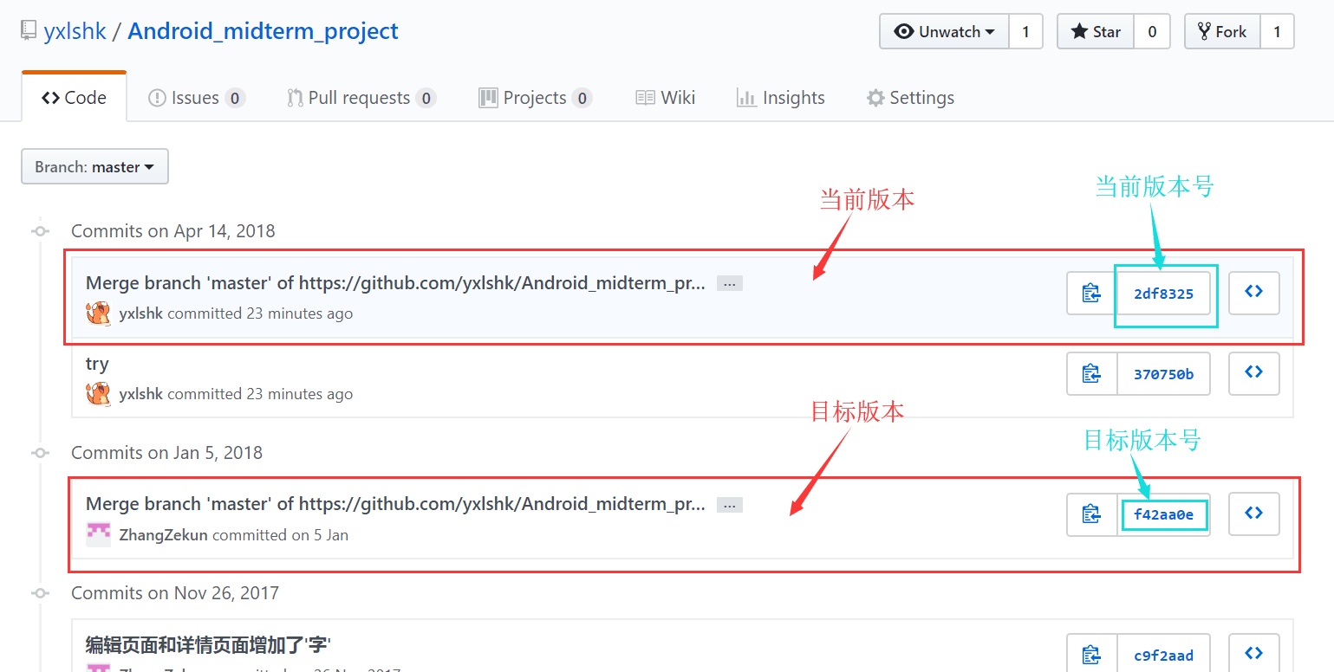Browse repository at commit f42aa0e

[x=1254, y=514]
